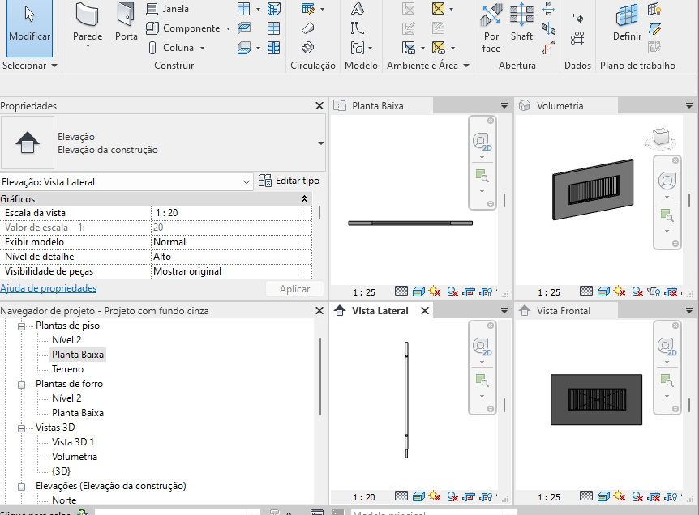
Task: Choose the Janela window tool
Action: [168, 9]
